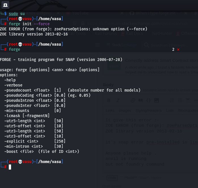Image resolution: width=198 pixels, height=188 pixels.
Task: Click the heading icon in browser editor
Action: tap(188, 100)
